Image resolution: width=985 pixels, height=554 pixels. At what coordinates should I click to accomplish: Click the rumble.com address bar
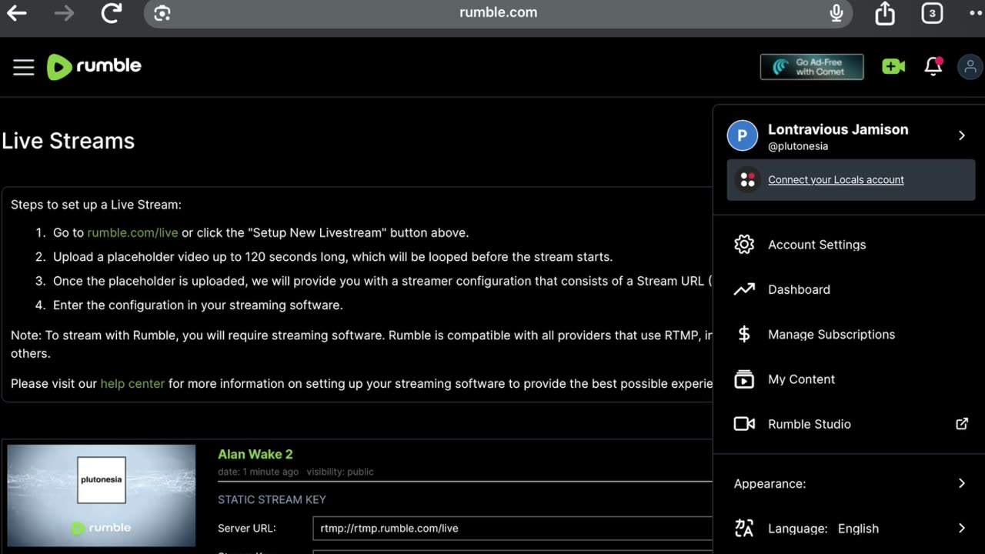pos(499,13)
